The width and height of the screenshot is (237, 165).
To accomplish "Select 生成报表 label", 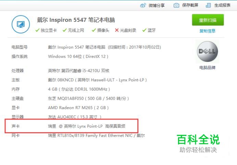I will coord(222,5).
